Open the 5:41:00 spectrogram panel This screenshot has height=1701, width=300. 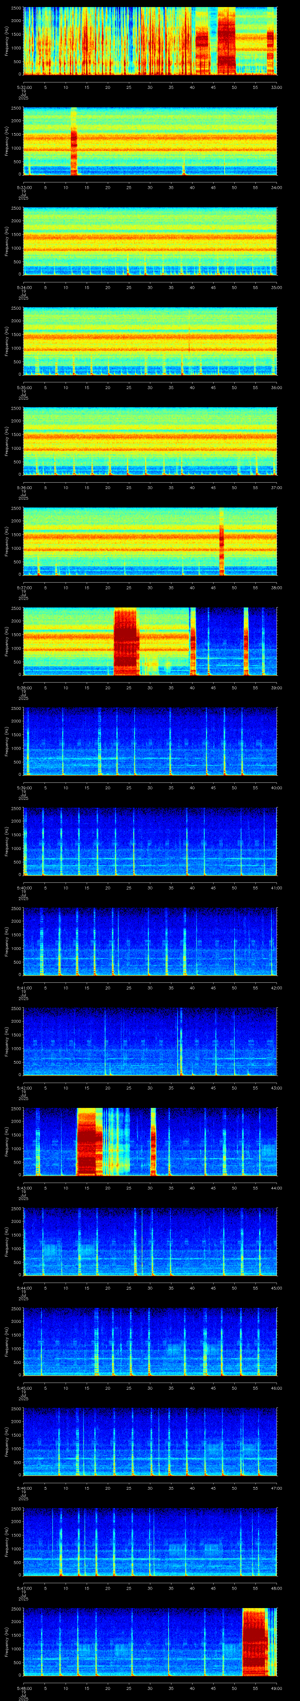tap(150, 942)
